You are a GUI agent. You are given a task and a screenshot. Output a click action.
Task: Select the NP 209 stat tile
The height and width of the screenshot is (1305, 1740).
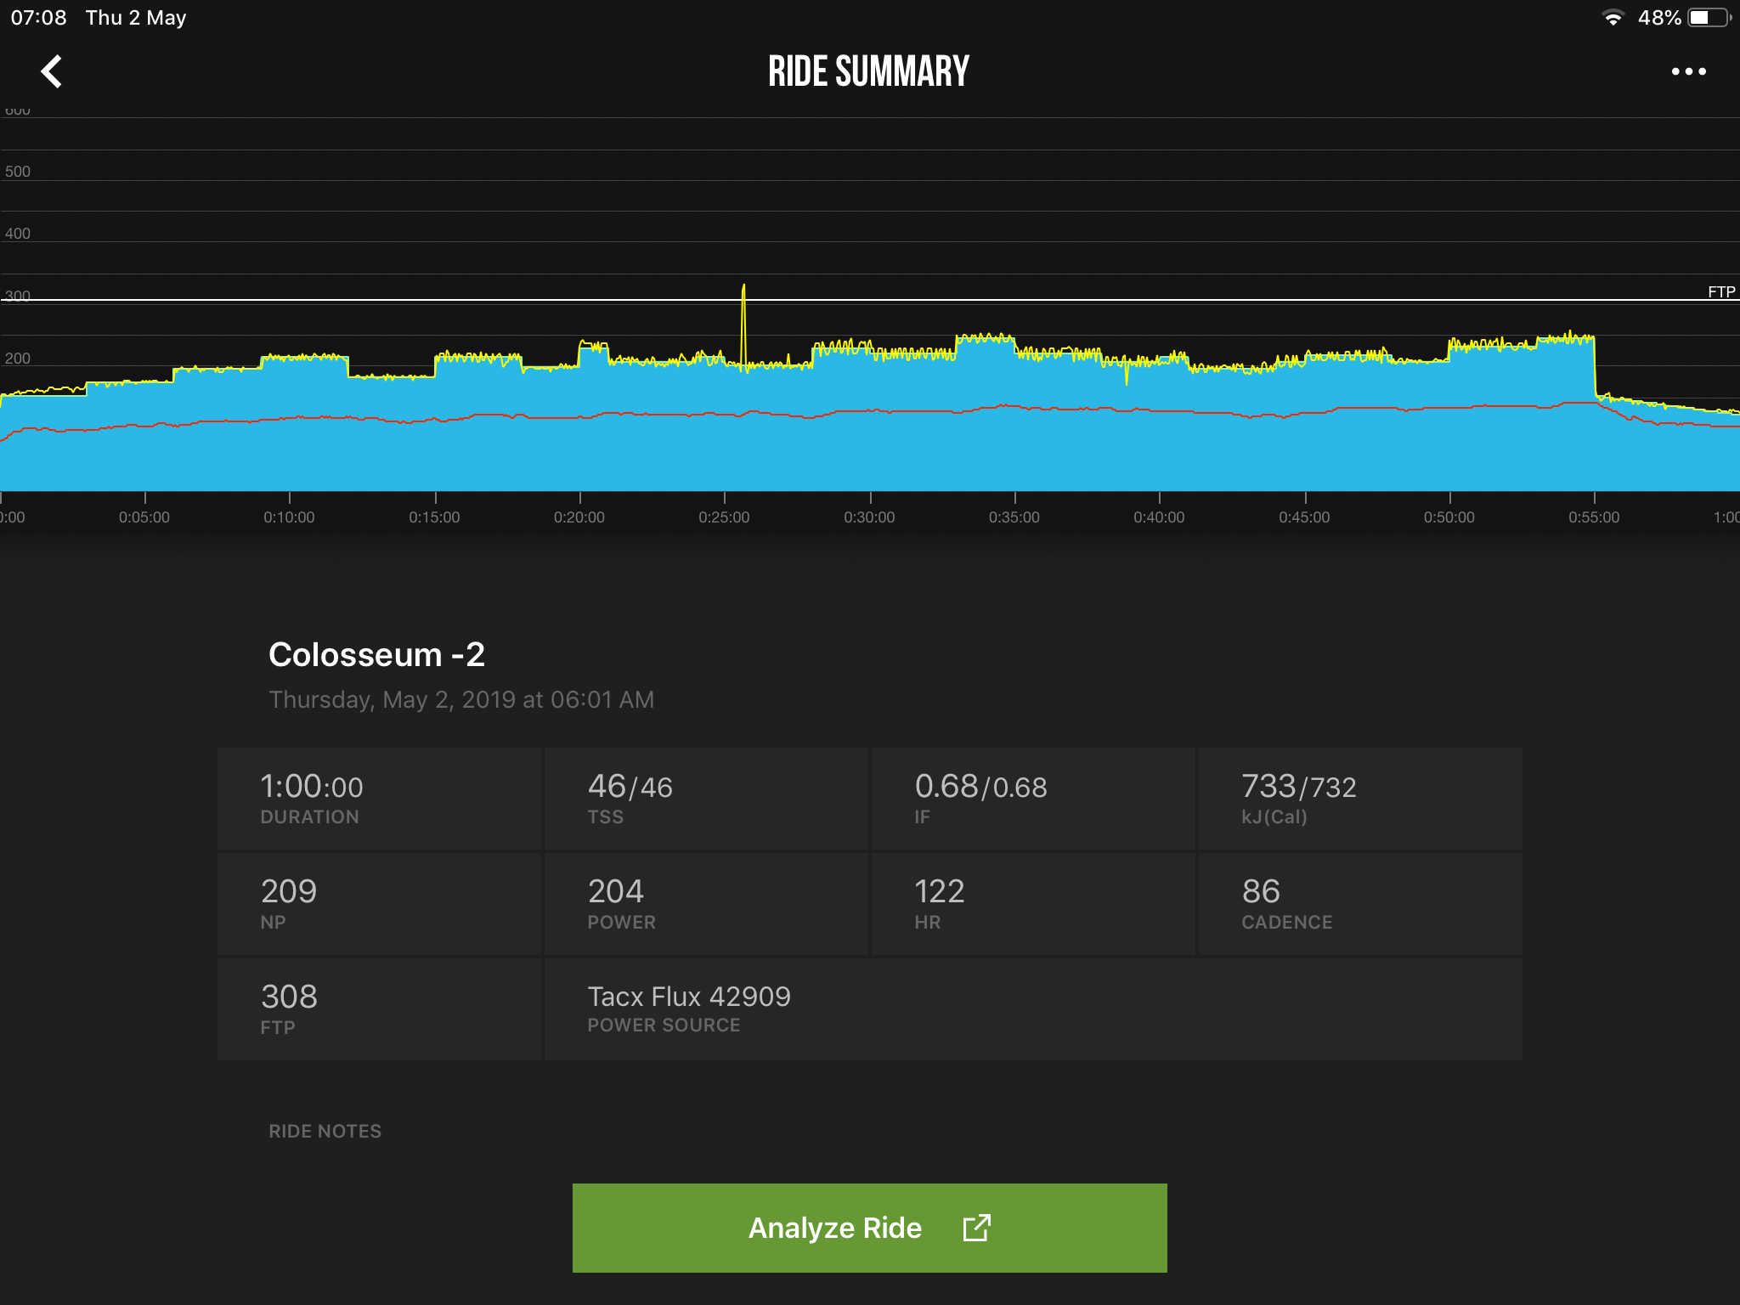pos(379,904)
